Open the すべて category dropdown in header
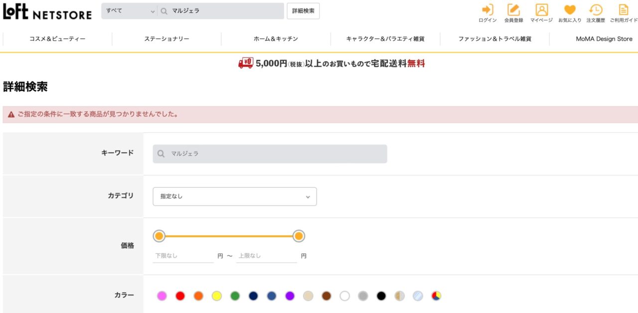Screen dimensions: 638x313 pyautogui.click(x=130, y=11)
